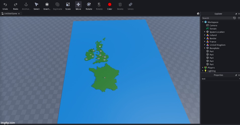
Task: Open viewport settings gear icon
Action: click(198, 14)
